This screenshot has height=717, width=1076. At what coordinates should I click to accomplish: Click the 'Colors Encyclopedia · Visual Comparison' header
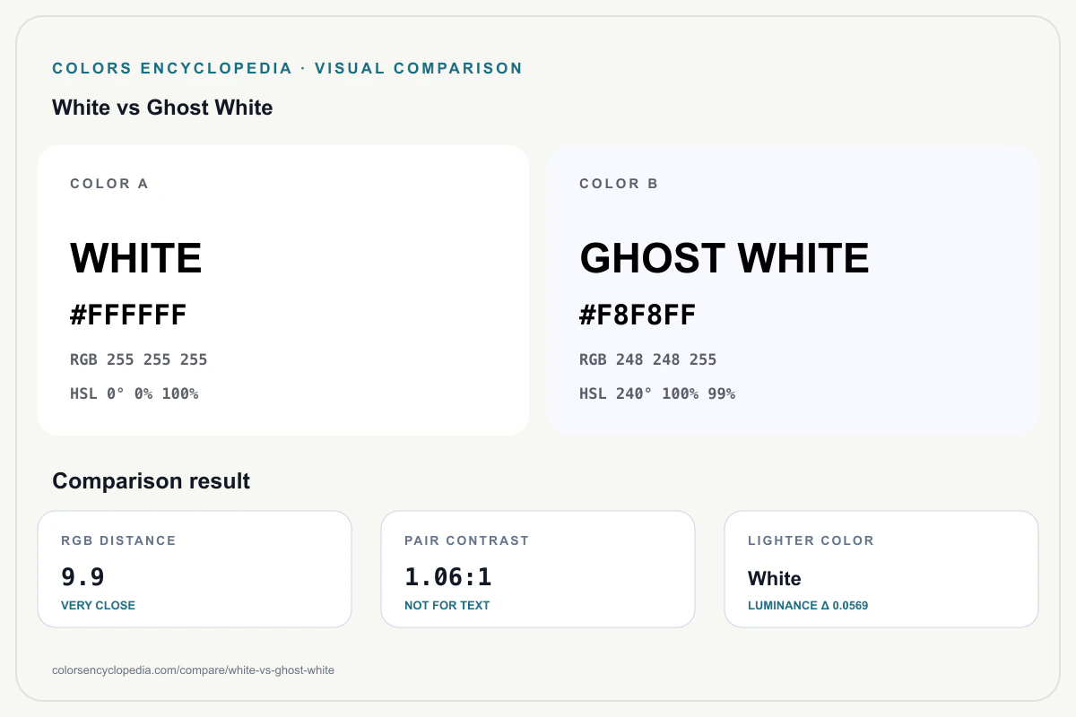coord(287,68)
